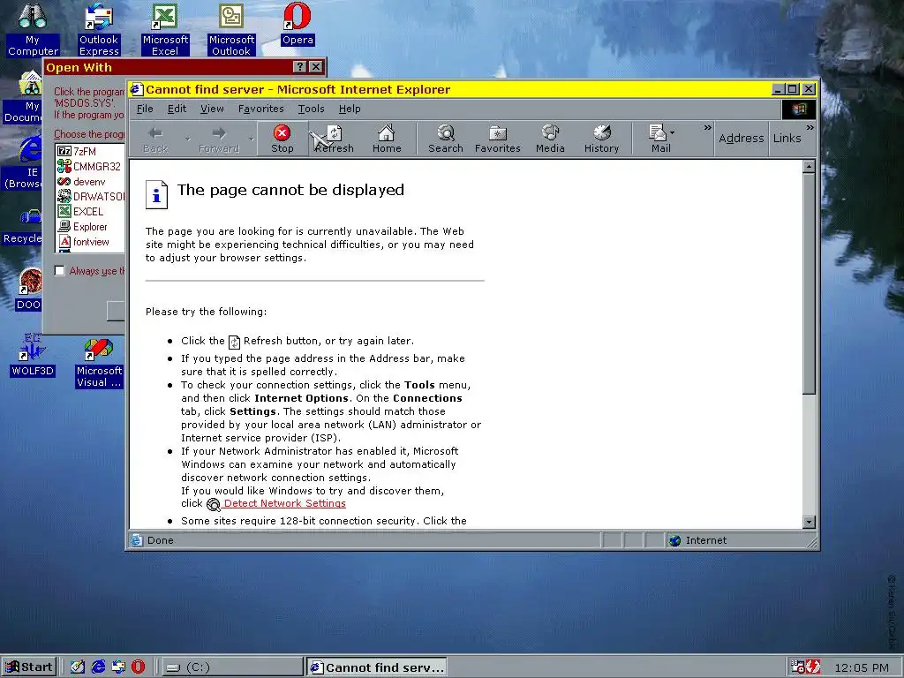This screenshot has width=904, height=678.
Task: Switch to the (C:) taskbar window
Action: 232,667
